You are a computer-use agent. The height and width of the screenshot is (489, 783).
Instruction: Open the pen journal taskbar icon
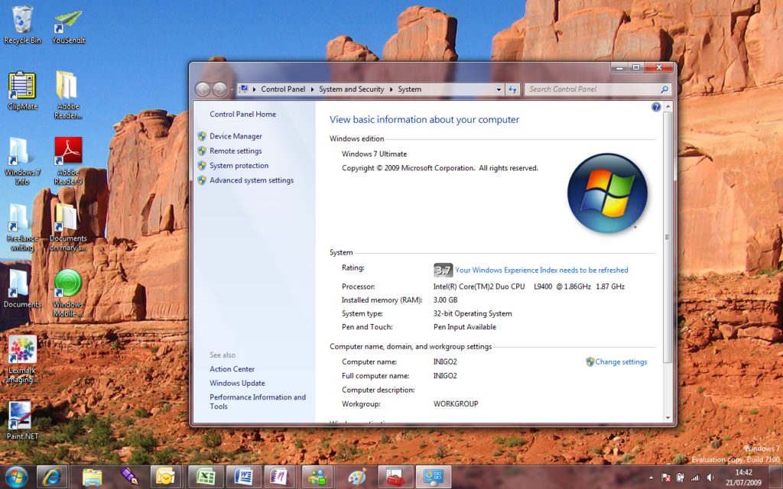point(128,477)
